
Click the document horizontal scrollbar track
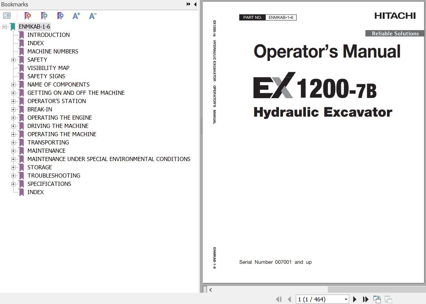coord(377,290)
